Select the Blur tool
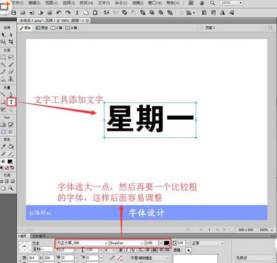The height and width of the screenshot is (263, 277). 3,79
